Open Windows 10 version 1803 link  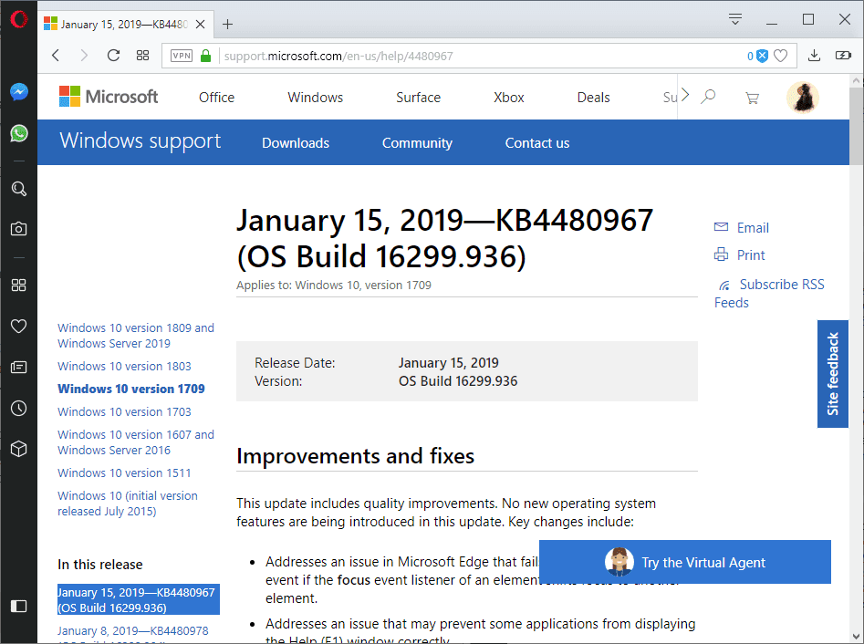click(x=124, y=367)
